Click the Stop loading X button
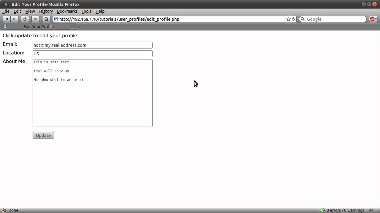This screenshot has width=380, height=213. point(35,19)
